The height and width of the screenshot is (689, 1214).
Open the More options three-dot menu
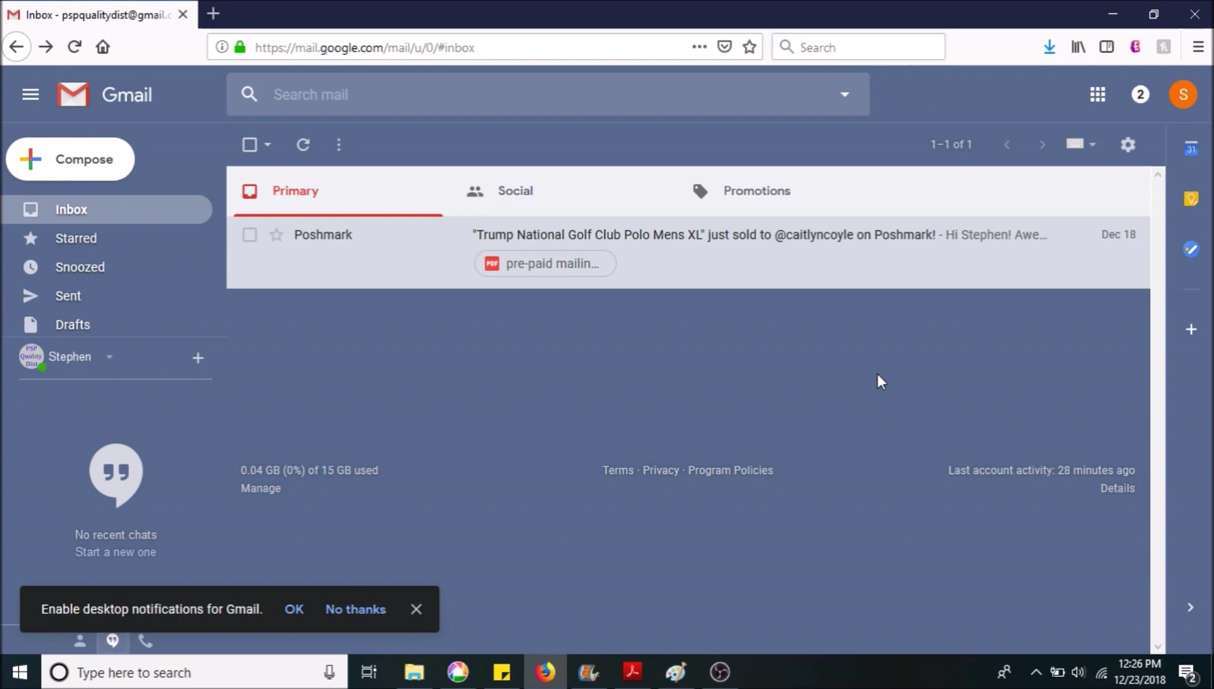(x=339, y=145)
